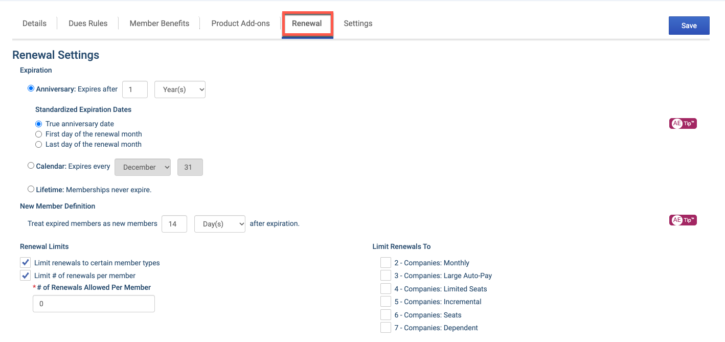Switch to the Details tab
This screenshot has width=725, height=342.
coord(35,24)
